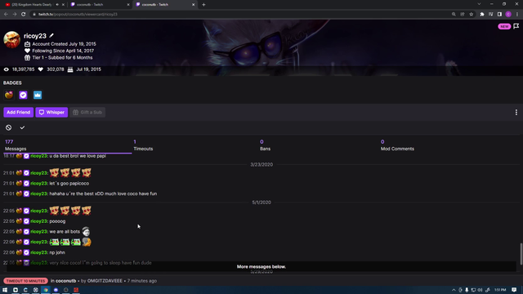
Task: Select the coconut subscriber badge under BADGES
Action: click(x=9, y=95)
